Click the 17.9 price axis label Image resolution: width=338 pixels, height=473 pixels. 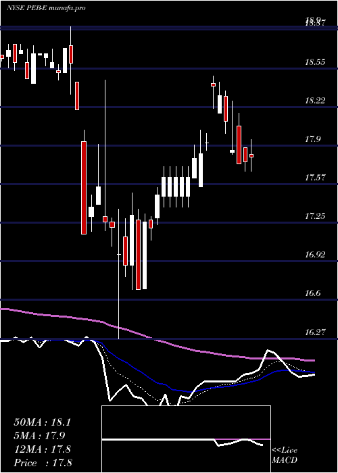pos(313,139)
